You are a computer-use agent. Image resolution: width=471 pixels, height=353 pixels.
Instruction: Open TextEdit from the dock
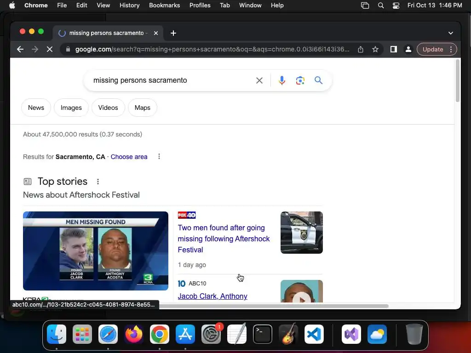[237, 334]
